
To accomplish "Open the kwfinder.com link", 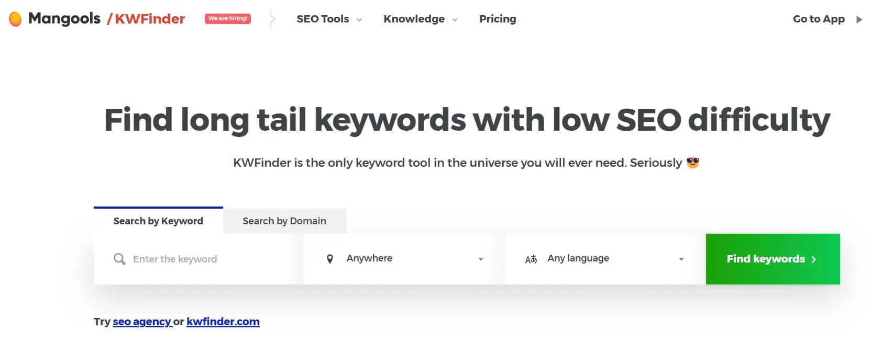I will [x=223, y=322].
